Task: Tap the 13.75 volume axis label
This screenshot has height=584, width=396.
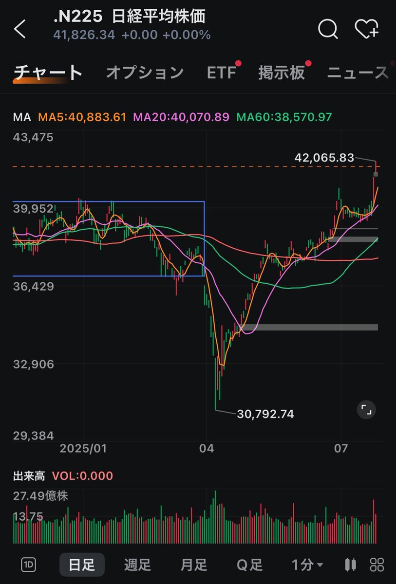Action: pyautogui.click(x=28, y=516)
